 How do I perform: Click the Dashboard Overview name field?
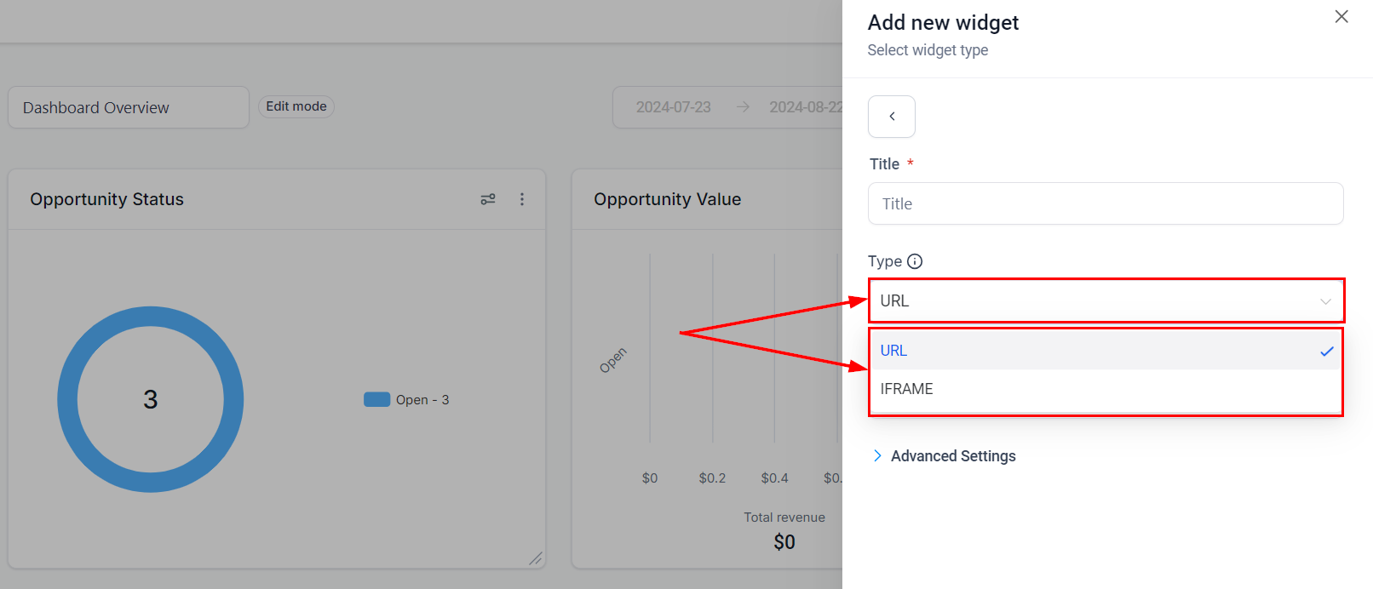tap(128, 106)
